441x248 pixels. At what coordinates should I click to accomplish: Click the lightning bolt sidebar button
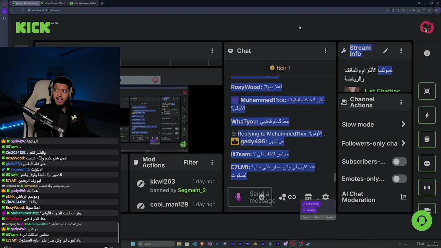coord(427,115)
